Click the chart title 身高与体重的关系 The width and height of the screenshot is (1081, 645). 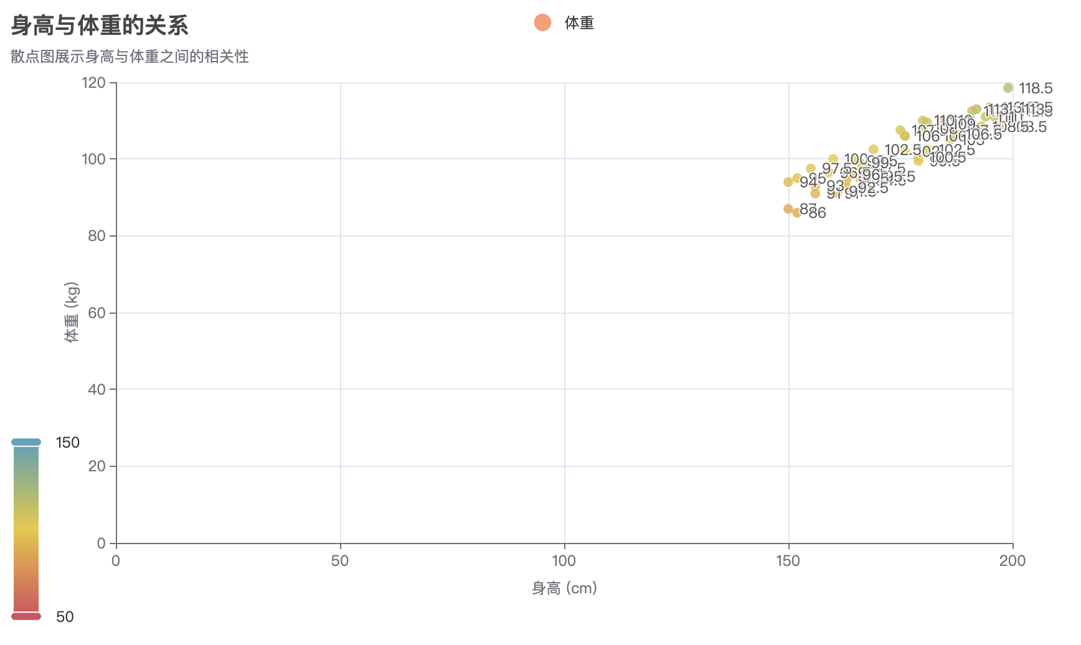[x=100, y=26]
